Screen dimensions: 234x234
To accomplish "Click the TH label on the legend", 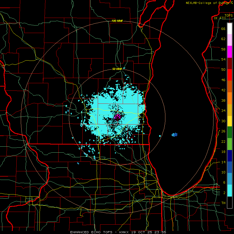I will click(223, 203).
